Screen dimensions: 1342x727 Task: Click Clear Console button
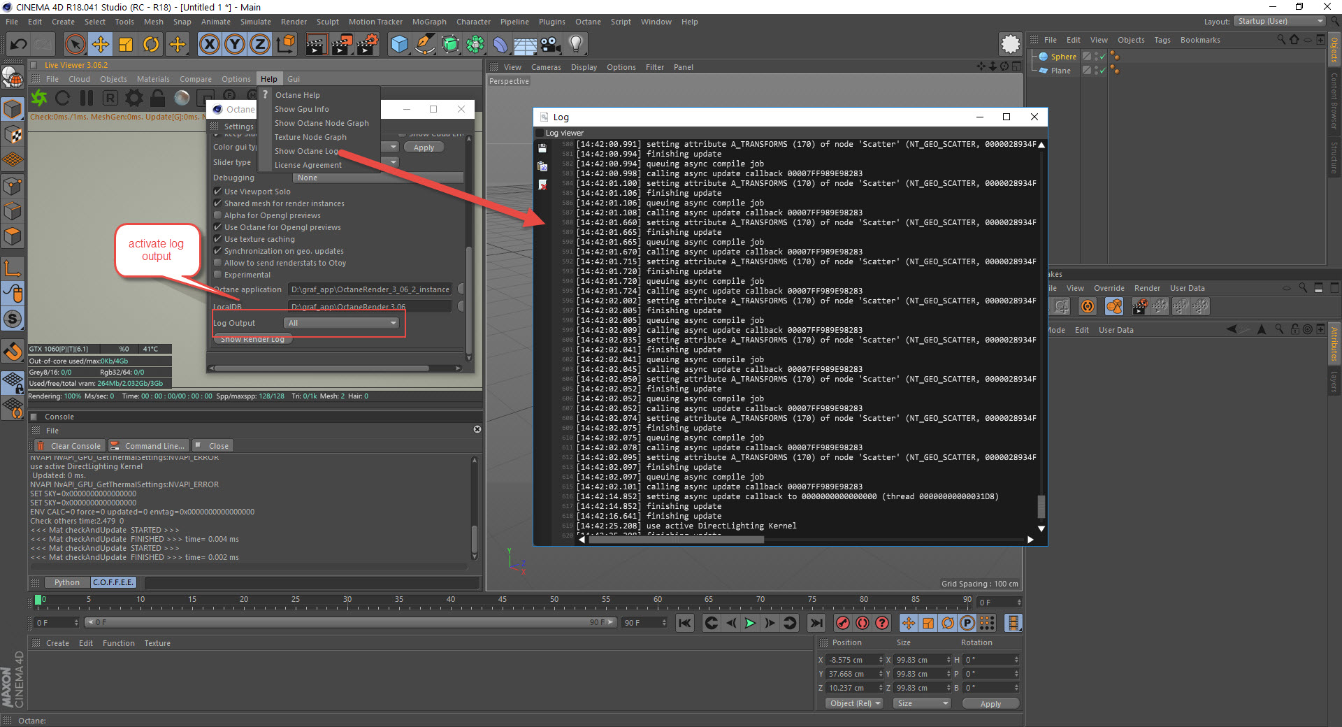pos(69,446)
